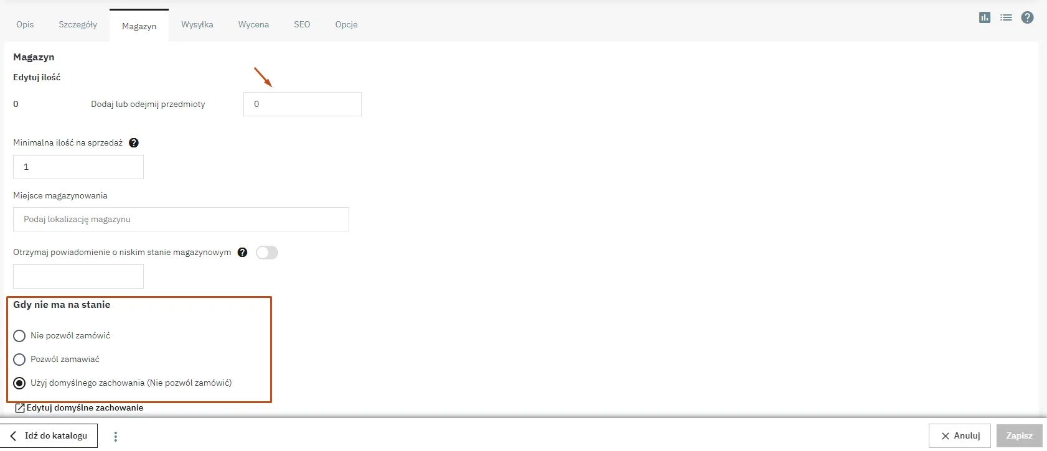Focus the "Podaj lokalizację magazynu" field
This screenshot has width=1047, height=451.
point(181,220)
